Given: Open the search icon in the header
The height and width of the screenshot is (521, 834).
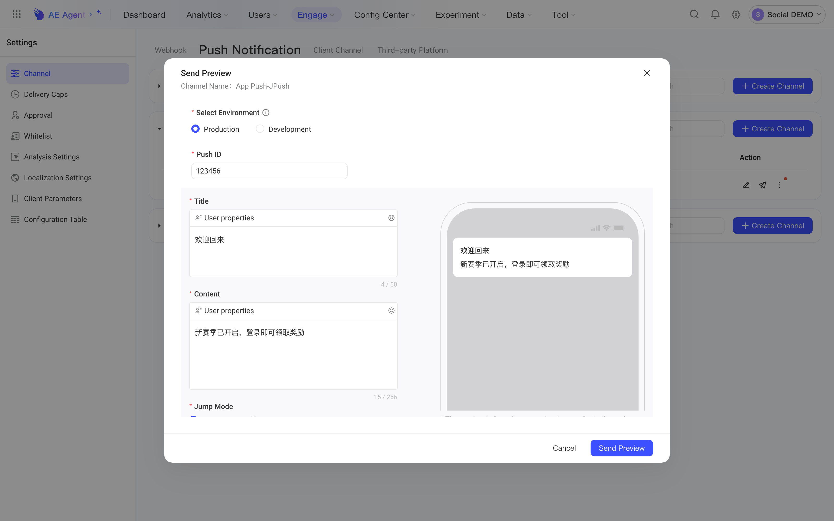Looking at the screenshot, I should (694, 15).
